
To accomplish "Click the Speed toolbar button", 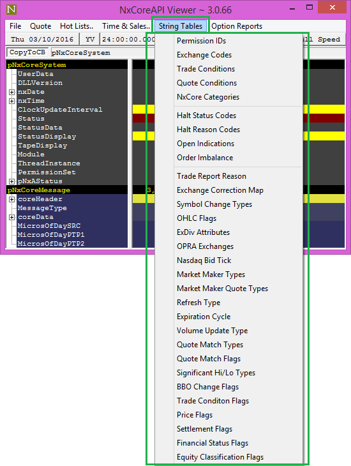I will (x=325, y=39).
